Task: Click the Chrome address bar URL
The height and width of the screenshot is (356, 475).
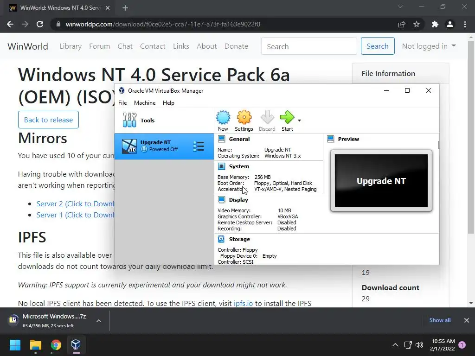Action: click(x=163, y=24)
